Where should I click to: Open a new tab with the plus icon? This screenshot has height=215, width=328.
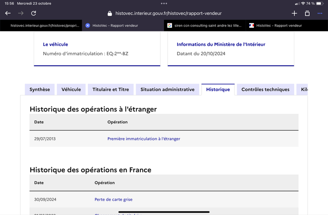[x=294, y=14]
